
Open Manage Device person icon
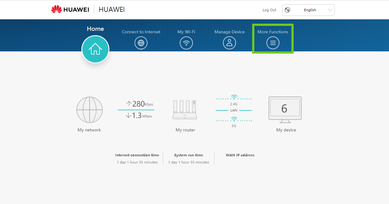[x=229, y=43]
